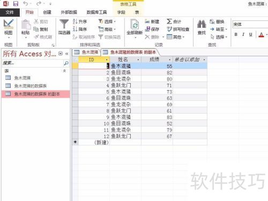
Task: Switch to 鱼木混猪 document tab
Action: 86,52
